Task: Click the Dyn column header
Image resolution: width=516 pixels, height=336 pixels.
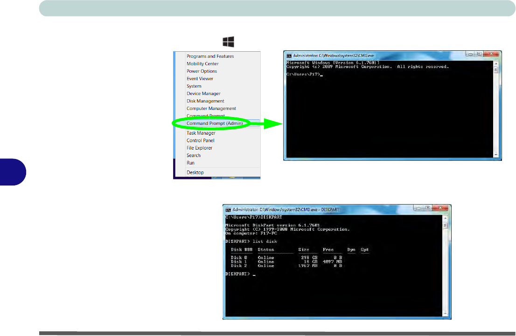Action: pos(351,249)
